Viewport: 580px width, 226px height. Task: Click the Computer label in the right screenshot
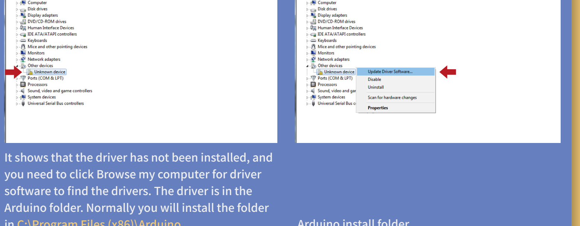(x=327, y=3)
